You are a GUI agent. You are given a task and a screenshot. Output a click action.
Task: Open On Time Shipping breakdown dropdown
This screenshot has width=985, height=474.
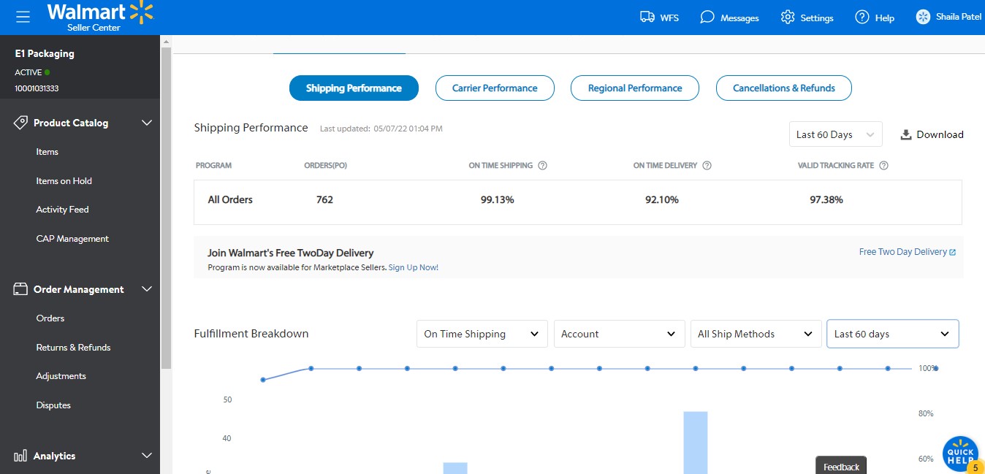[x=482, y=334]
